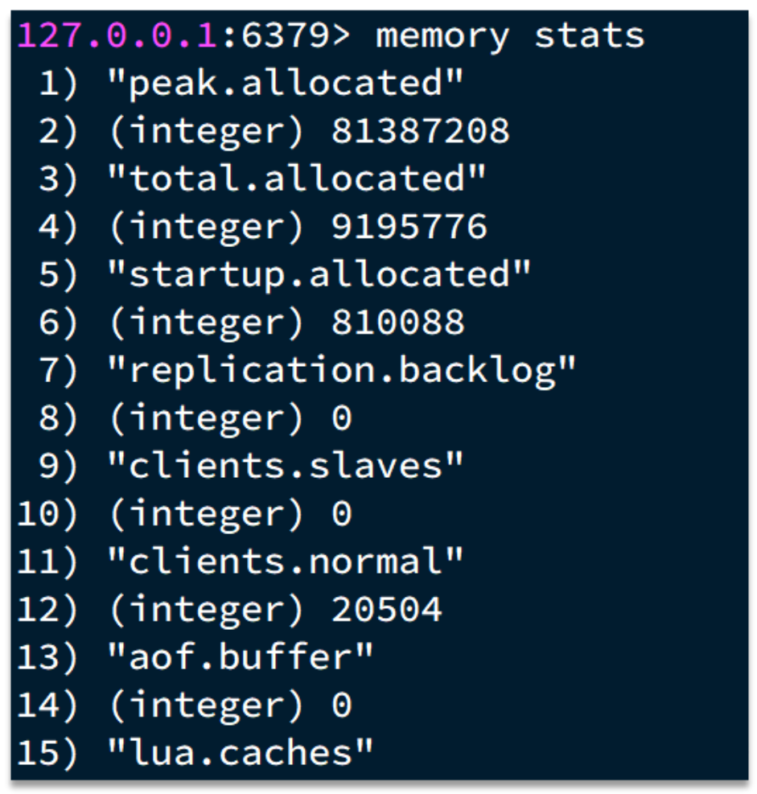
Task: Click the integer value 81387208
Action: coord(421,132)
